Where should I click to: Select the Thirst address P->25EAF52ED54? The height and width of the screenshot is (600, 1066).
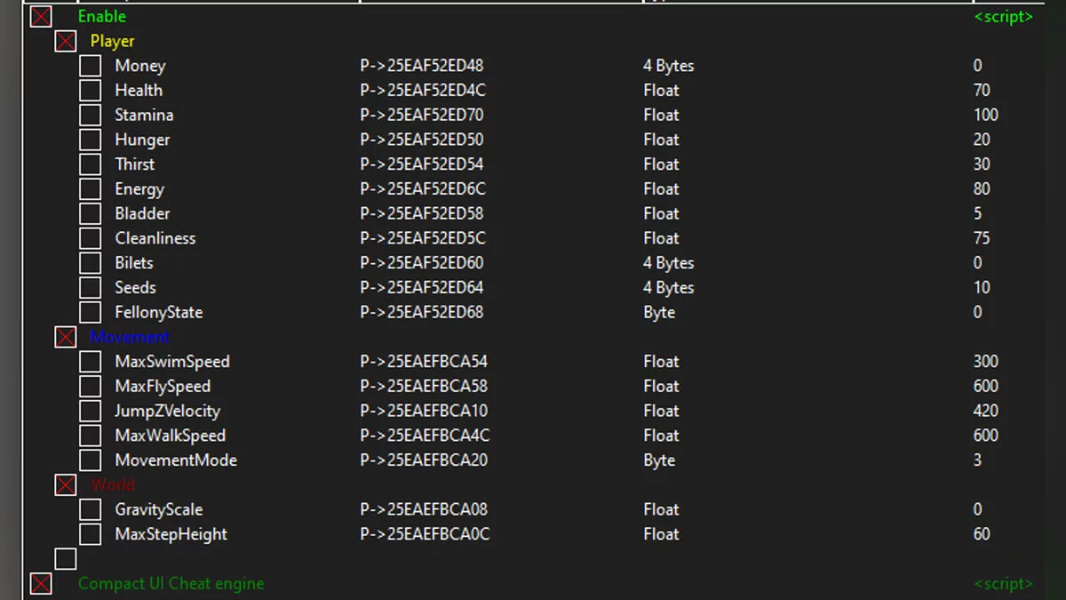[x=422, y=164]
